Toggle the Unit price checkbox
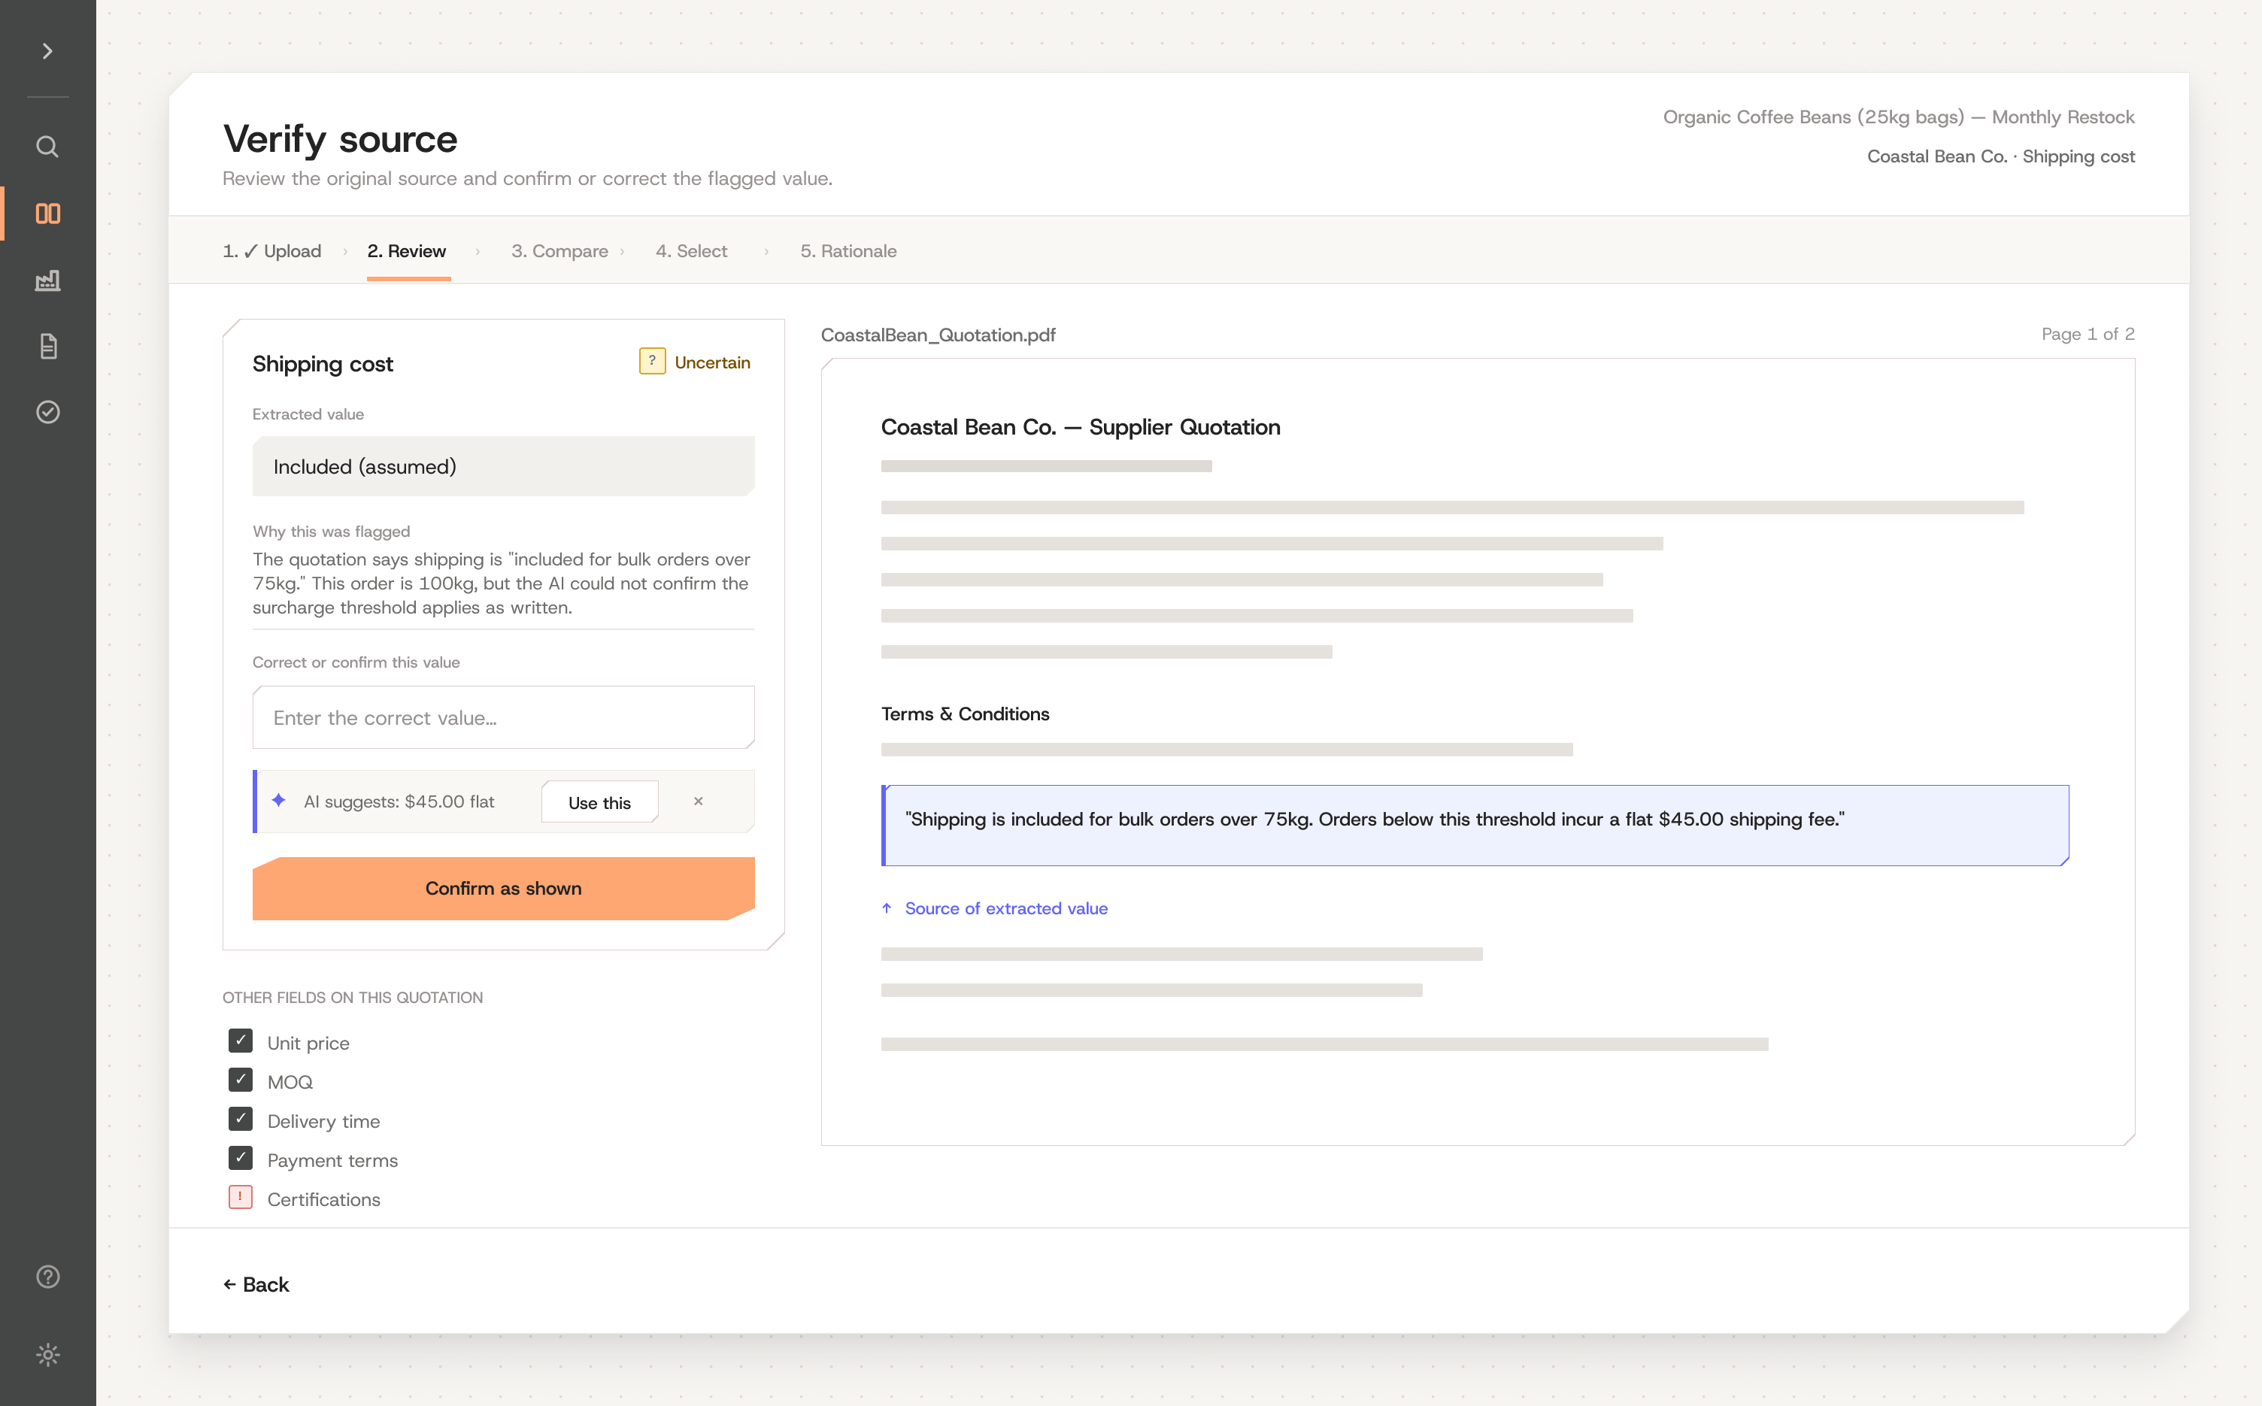 coord(240,1041)
